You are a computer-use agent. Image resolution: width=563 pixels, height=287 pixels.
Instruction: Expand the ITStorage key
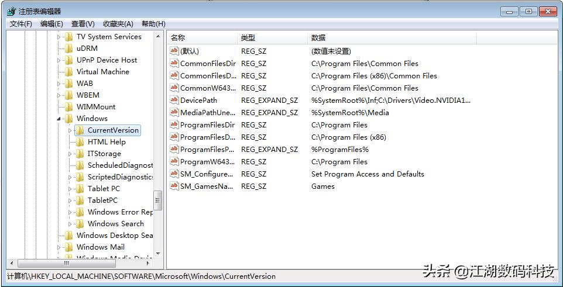point(70,154)
